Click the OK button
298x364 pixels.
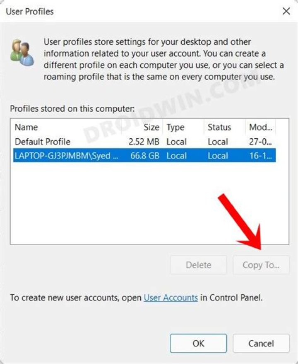point(198,343)
